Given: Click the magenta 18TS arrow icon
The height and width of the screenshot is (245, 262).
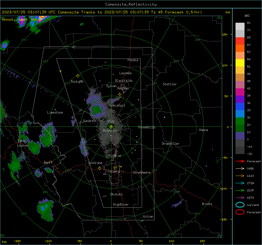Looking at the screenshot, I should 240,198.
